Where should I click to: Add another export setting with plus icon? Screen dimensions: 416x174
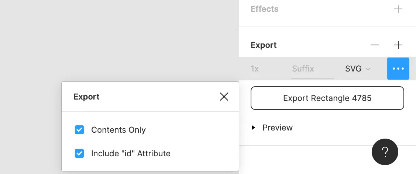[398, 45]
